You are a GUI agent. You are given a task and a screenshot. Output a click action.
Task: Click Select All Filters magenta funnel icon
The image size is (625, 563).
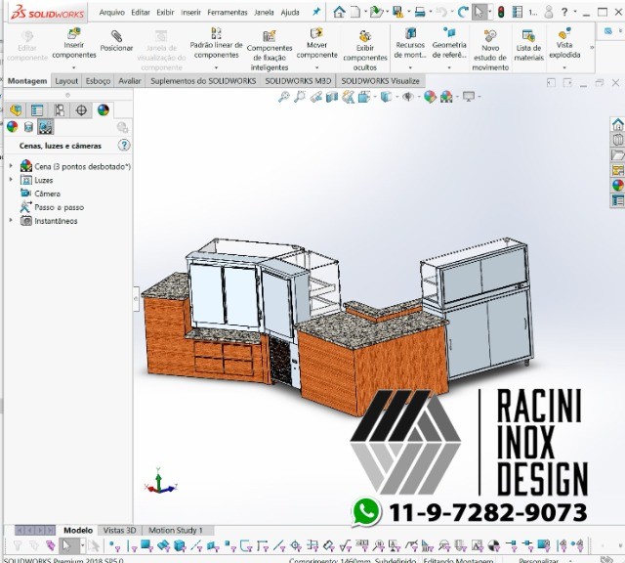pyautogui.click(x=50, y=545)
